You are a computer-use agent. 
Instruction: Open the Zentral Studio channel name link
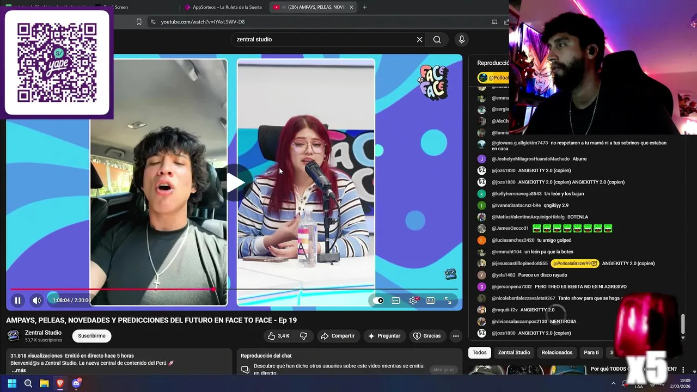43,333
